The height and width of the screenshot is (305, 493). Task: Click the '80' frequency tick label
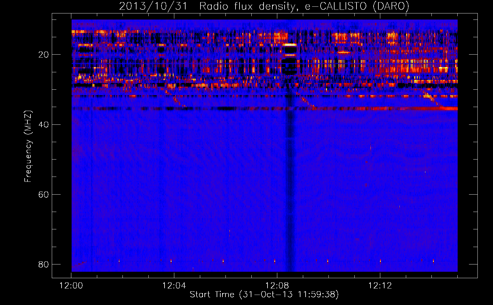tap(44, 264)
